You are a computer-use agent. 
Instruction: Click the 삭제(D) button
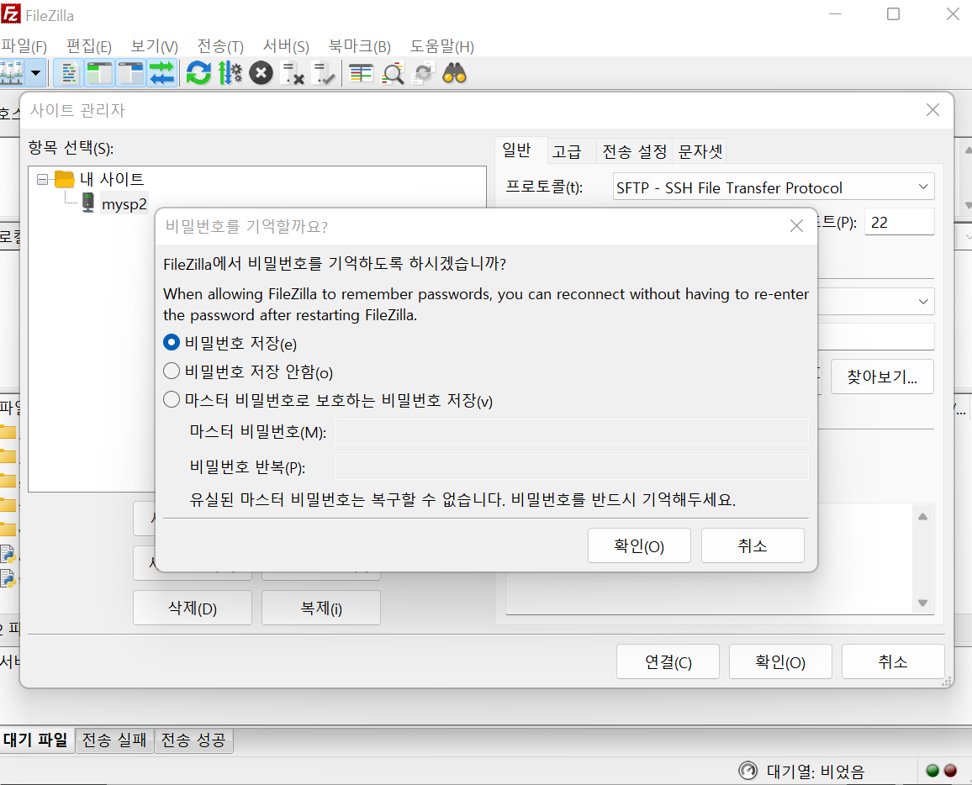coord(193,608)
